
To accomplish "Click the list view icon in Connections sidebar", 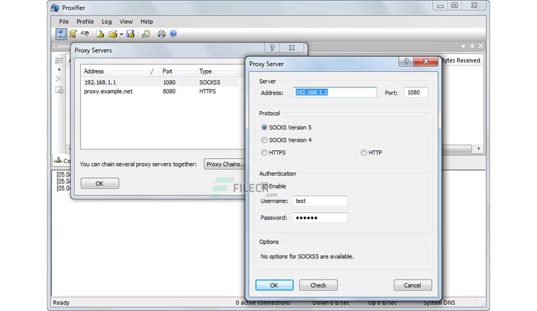I will 59,60.
